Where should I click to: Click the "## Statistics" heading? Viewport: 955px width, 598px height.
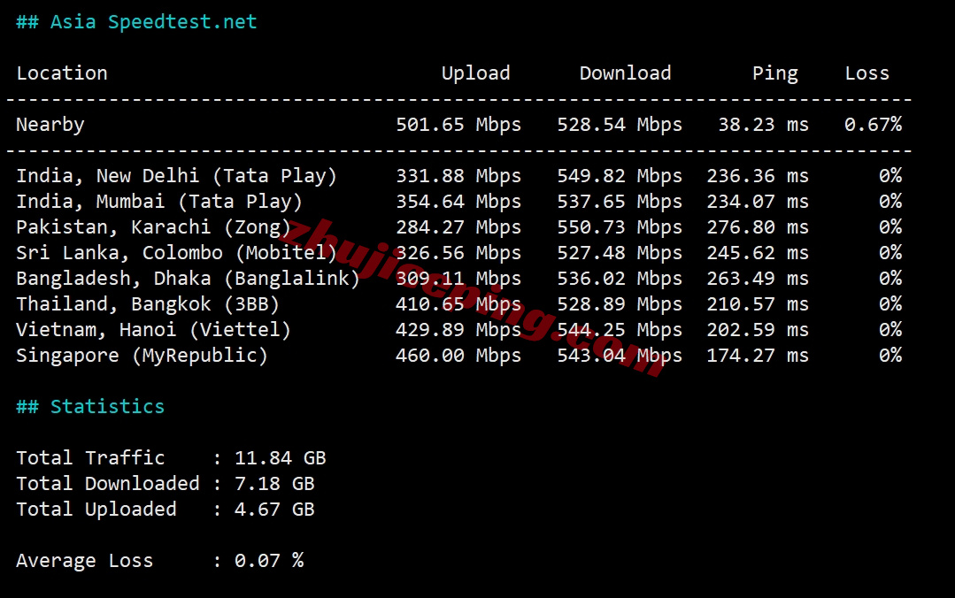coord(90,407)
